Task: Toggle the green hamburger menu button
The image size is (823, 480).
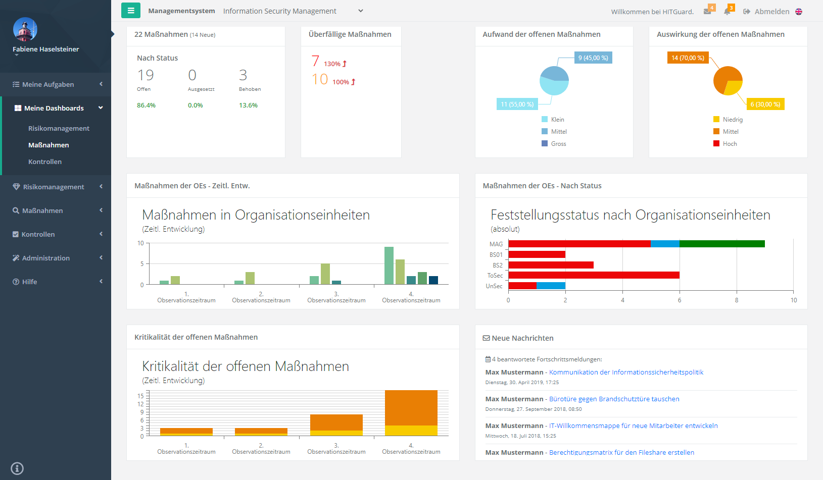Action: point(130,11)
